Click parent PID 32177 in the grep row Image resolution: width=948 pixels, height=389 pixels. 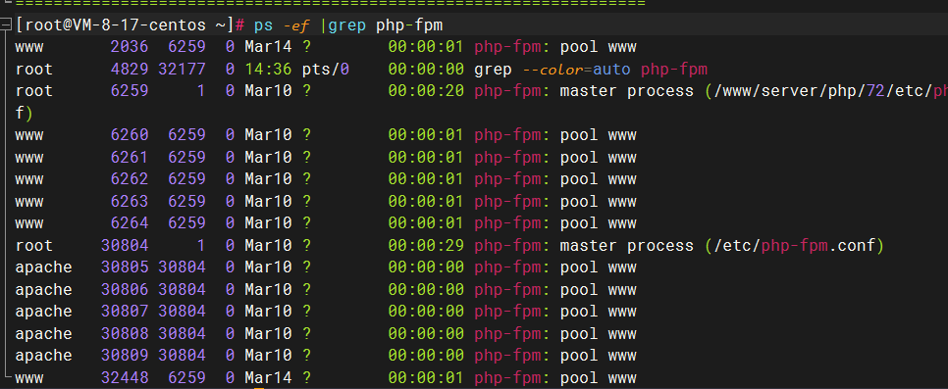point(182,70)
